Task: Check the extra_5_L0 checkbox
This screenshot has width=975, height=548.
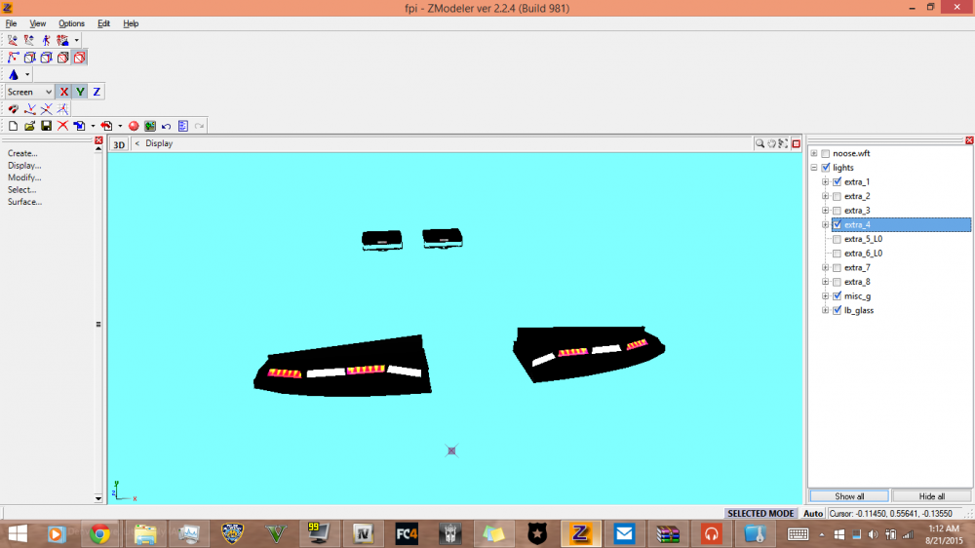Action: (837, 240)
